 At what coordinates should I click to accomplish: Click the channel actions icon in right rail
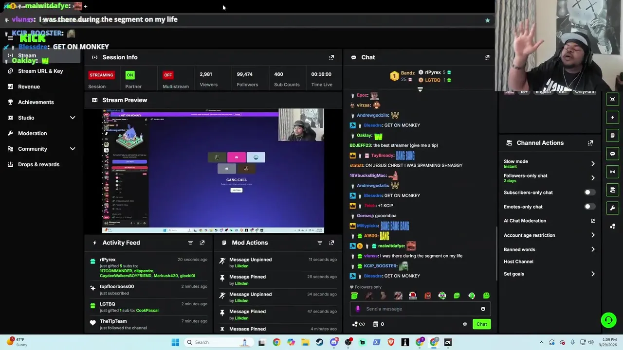(x=613, y=190)
